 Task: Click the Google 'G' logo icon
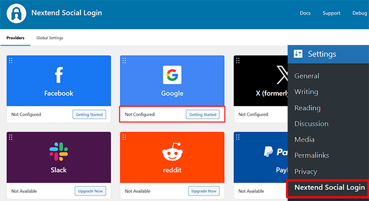click(x=172, y=75)
